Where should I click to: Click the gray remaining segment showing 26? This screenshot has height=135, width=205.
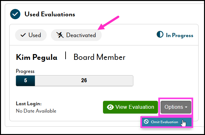coord(84,81)
